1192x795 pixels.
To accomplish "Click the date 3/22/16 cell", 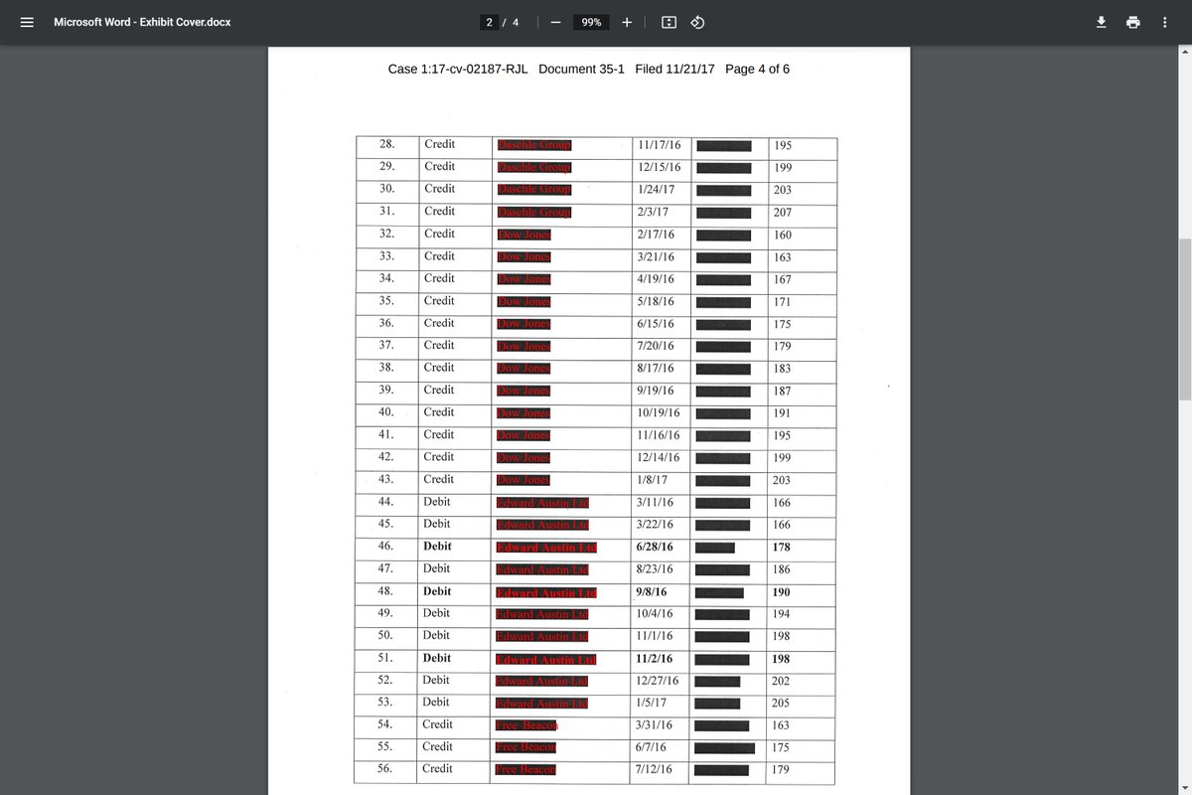I will click(656, 525).
